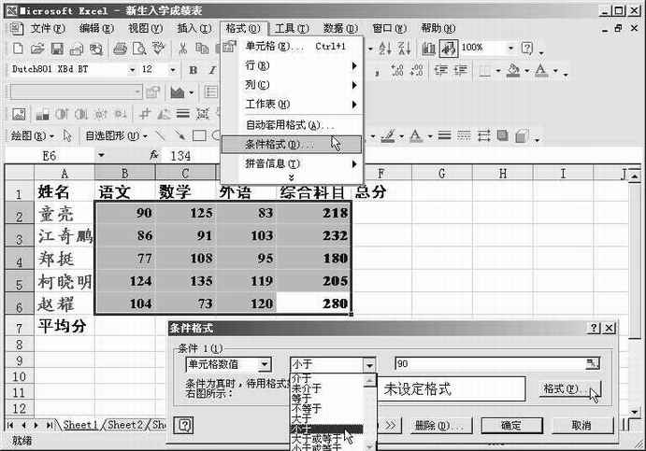Image resolution: width=646 pixels, height=451 pixels.
Task: Click the 格式(F)... button in dialog
Action: tap(569, 388)
